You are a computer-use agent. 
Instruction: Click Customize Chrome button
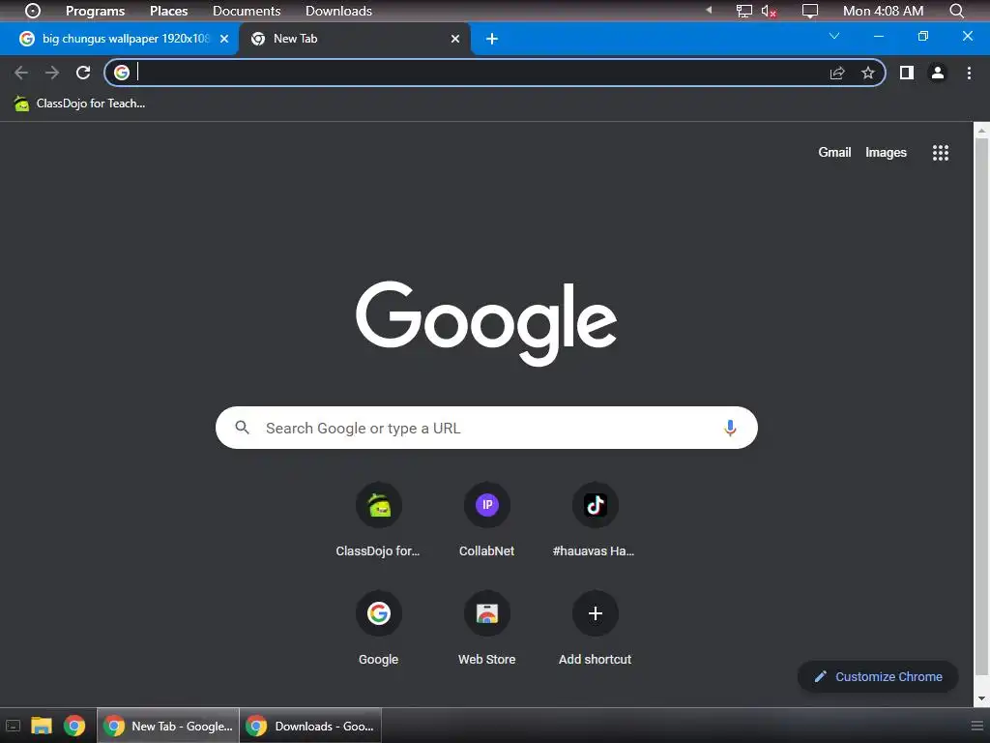tap(878, 676)
